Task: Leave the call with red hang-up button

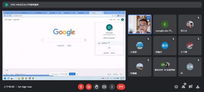Action: coord(121,87)
